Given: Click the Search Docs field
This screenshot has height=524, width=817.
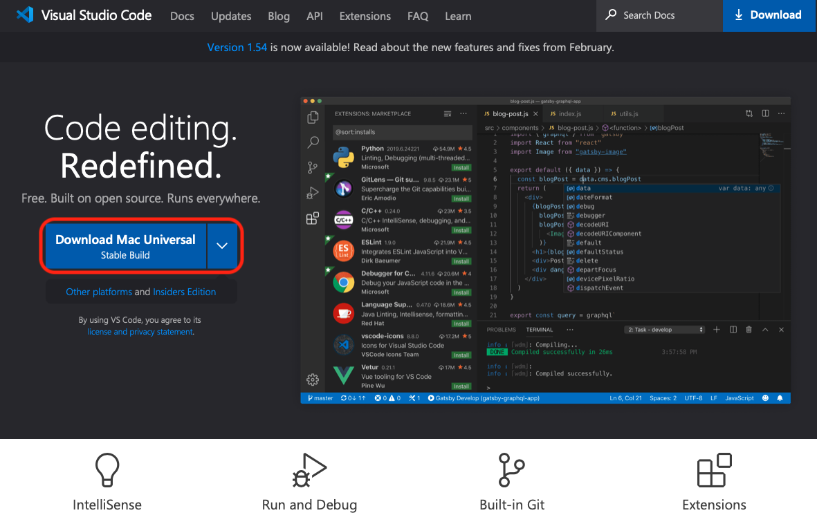Looking at the screenshot, I should pos(660,16).
